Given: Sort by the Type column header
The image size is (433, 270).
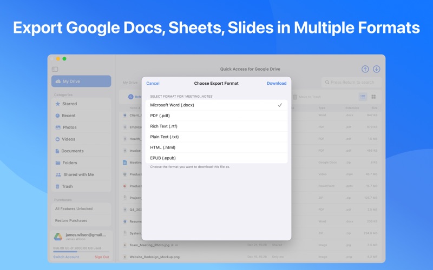Looking at the screenshot, I should pos(322,108).
